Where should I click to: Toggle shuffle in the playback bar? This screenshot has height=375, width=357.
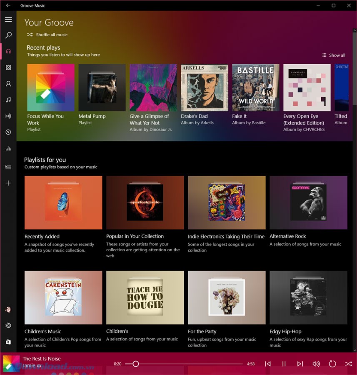[348, 364]
